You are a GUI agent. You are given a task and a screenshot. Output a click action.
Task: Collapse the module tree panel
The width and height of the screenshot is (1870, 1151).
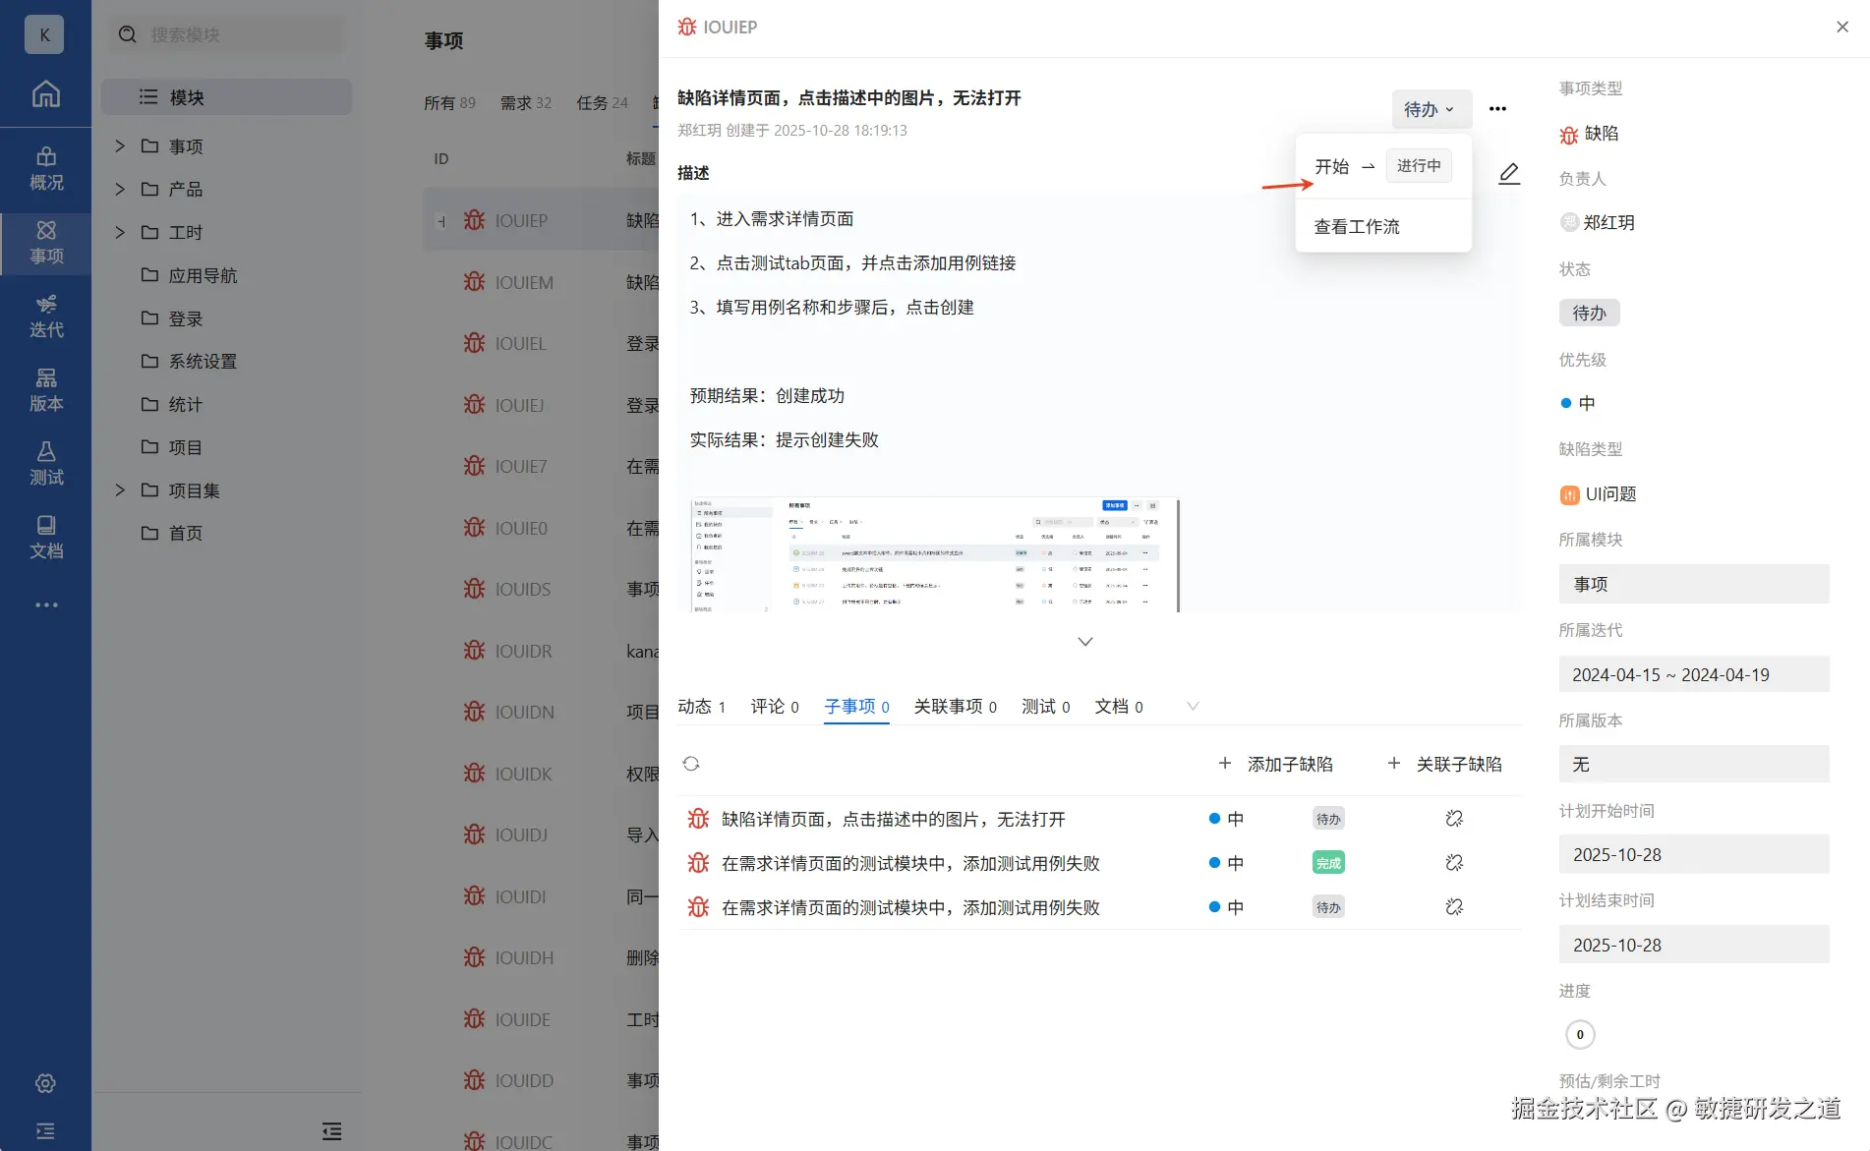pyautogui.click(x=332, y=1131)
